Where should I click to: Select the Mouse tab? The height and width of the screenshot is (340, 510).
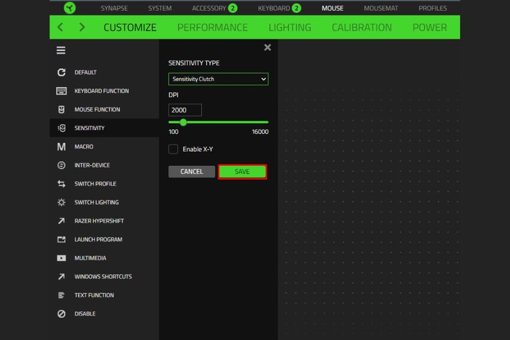332,8
